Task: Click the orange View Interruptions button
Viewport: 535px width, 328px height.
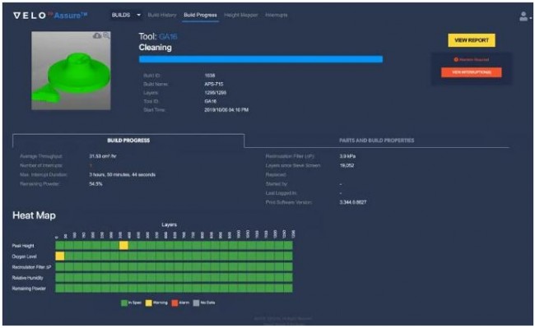Action: [x=471, y=72]
